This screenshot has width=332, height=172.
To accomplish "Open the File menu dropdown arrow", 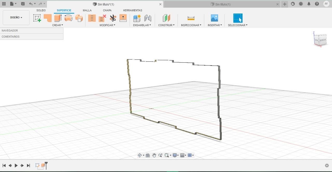I will [x=16, y=4].
